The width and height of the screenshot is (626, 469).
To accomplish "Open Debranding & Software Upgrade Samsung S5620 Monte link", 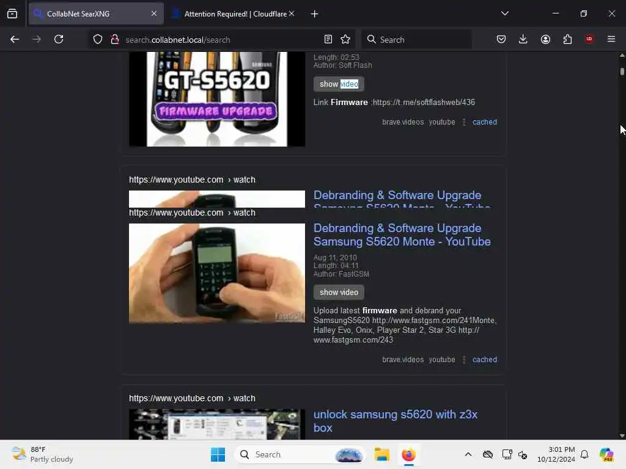I will (x=402, y=235).
